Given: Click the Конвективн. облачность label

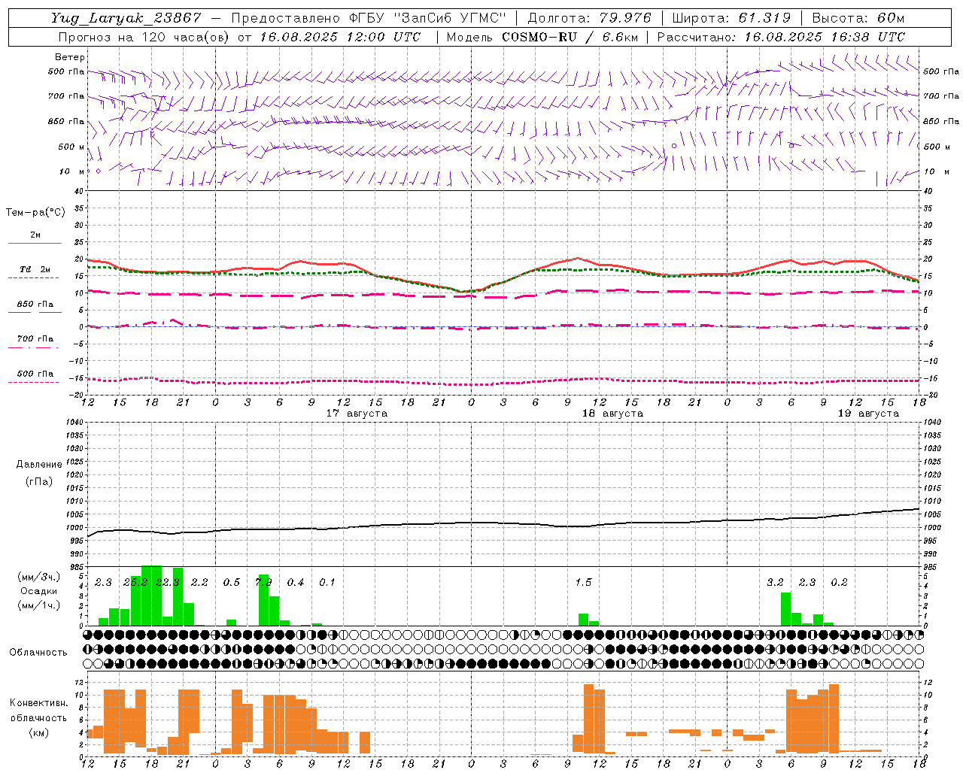Looking at the screenshot, I should tap(38, 711).
